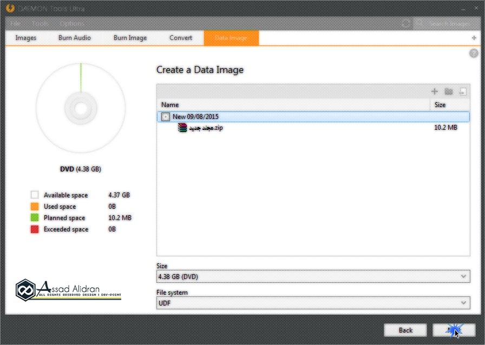The image size is (485, 345).
Task: Click the 'Planned space' 10.2 MB value
Action: (x=120, y=217)
